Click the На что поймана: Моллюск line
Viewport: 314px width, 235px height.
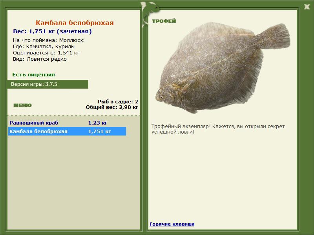point(48,40)
